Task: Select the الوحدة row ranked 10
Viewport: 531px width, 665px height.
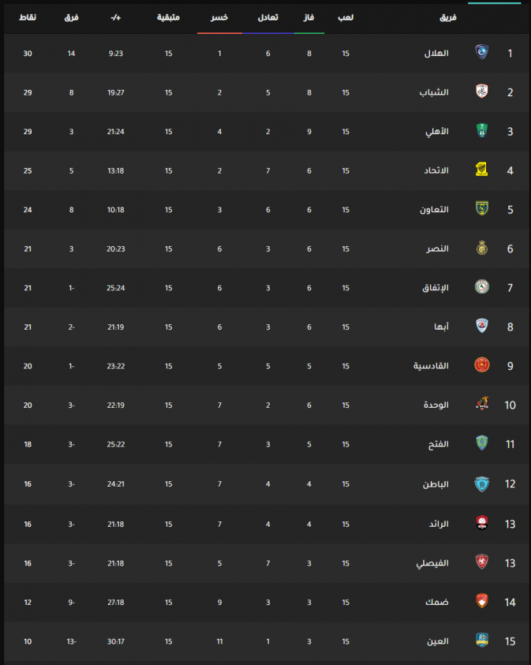Action: coord(265,405)
